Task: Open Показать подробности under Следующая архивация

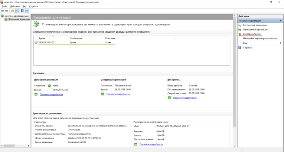Action: coord(118,94)
